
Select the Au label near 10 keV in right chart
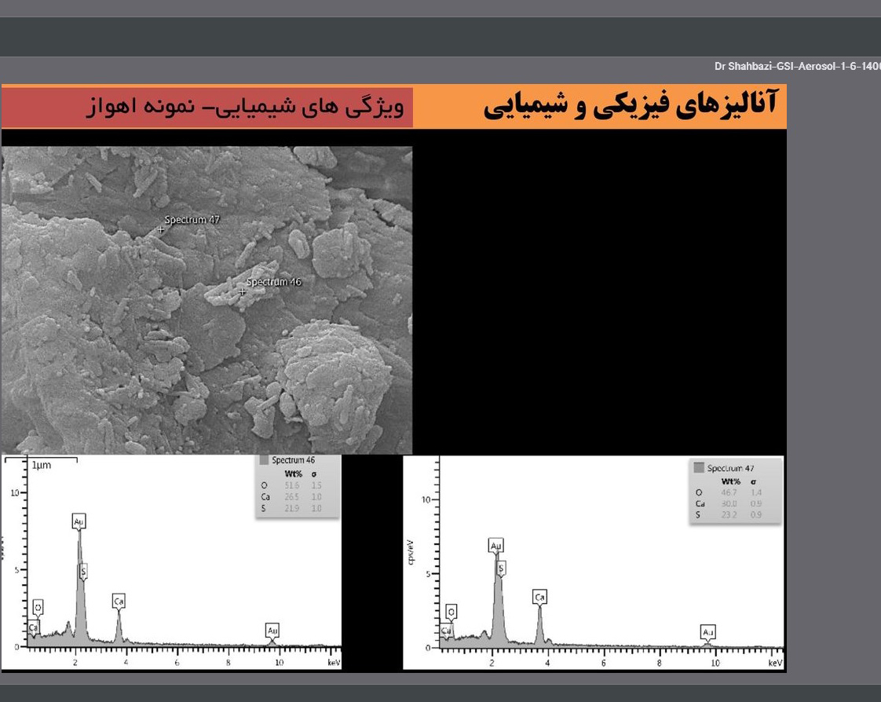tap(708, 632)
